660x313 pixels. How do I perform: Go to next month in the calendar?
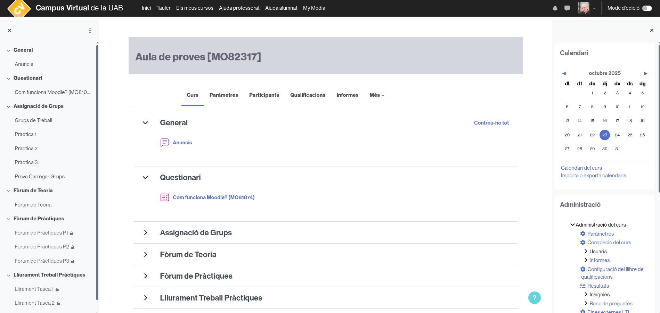[x=645, y=73]
